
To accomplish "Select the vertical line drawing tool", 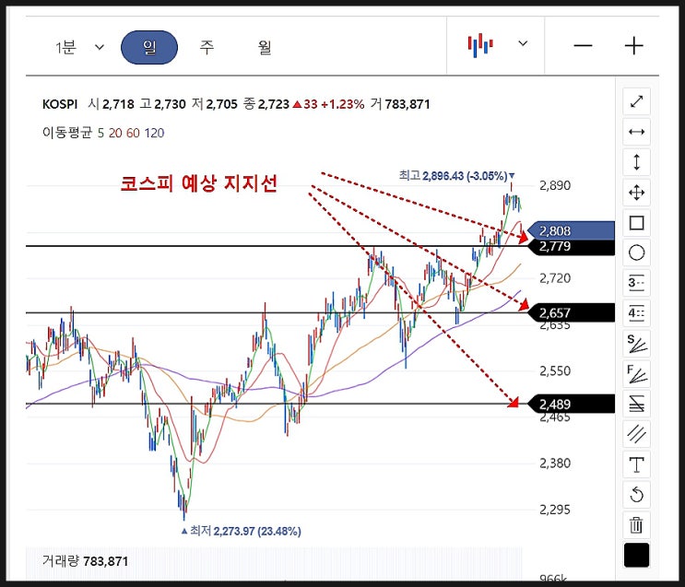I will click(636, 162).
